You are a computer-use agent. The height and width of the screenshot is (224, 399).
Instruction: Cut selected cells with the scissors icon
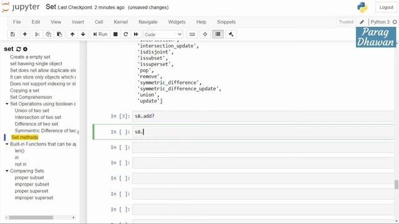pos(37,34)
